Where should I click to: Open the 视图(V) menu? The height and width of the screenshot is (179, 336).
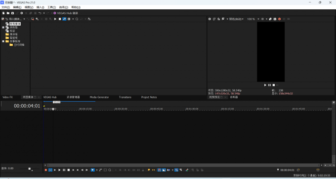click(x=29, y=7)
